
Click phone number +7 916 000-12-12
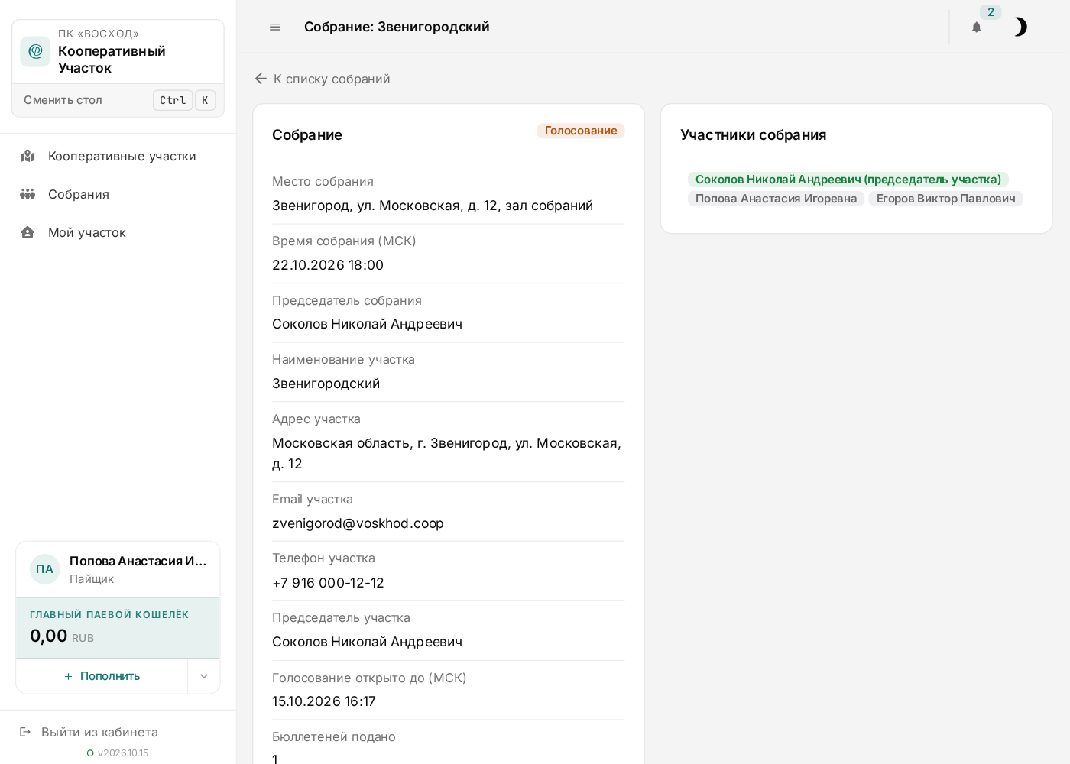(328, 583)
